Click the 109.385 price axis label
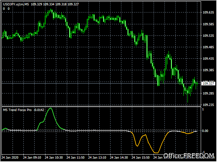Screen dimensions: 217x162 tap(208, 70)
